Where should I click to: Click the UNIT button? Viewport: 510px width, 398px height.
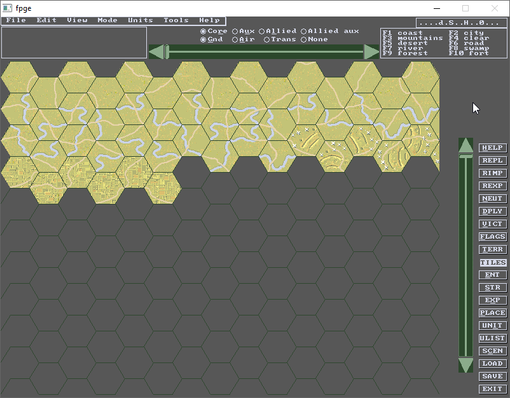tap(493, 325)
